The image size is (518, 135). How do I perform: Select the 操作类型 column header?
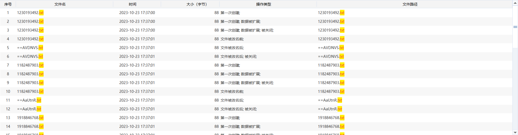coord(263,4)
